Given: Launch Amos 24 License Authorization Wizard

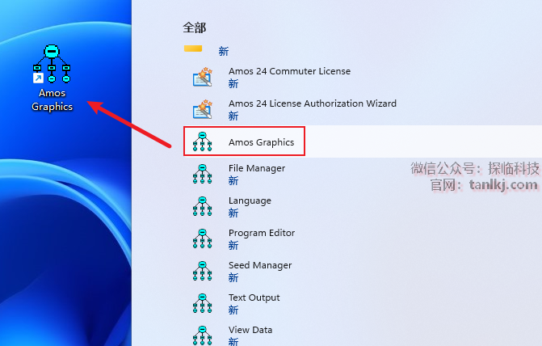Looking at the screenshot, I should pos(312,103).
